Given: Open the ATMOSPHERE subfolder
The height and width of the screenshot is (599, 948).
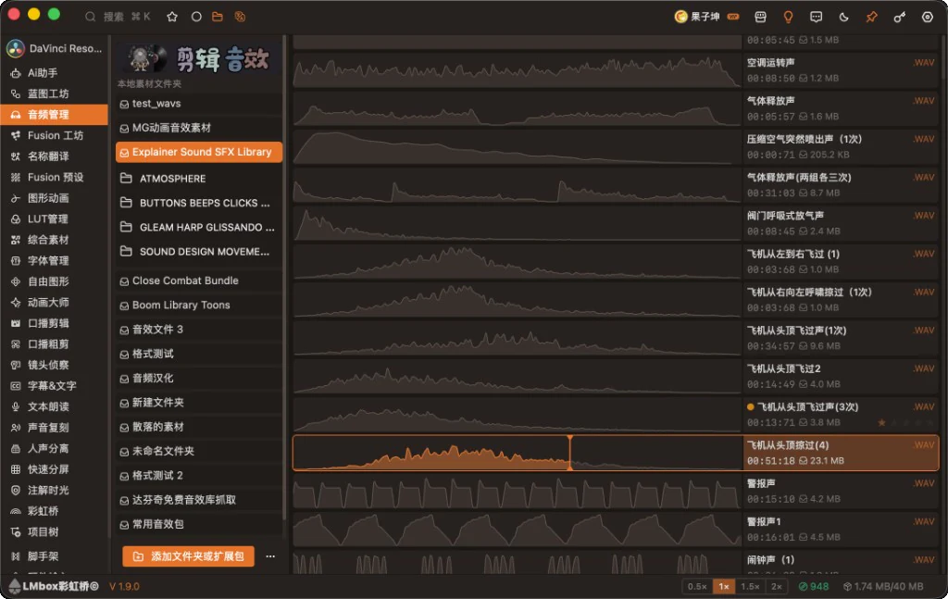Looking at the screenshot, I should pyautogui.click(x=199, y=179).
